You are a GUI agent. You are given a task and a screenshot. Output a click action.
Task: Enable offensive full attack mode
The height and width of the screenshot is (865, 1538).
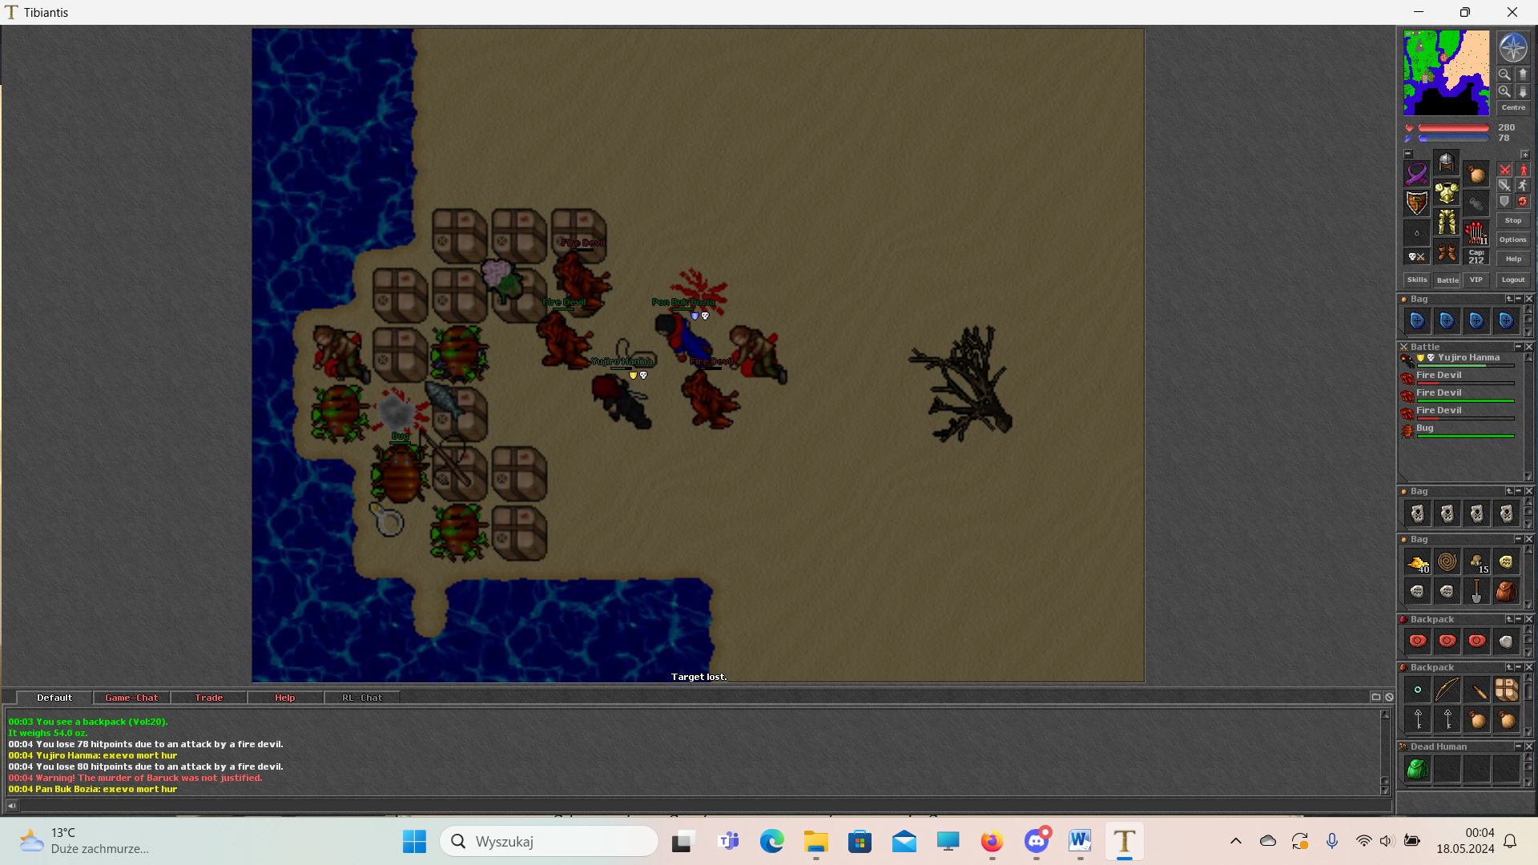1505,170
